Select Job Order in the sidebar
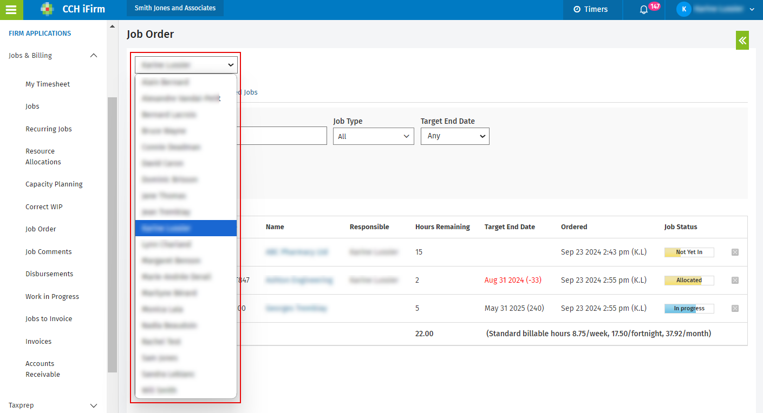 pyautogui.click(x=41, y=229)
